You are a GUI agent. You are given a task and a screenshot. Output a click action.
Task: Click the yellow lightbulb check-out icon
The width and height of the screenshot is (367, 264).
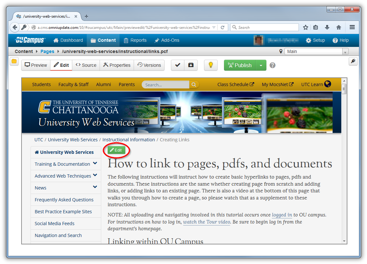click(210, 65)
